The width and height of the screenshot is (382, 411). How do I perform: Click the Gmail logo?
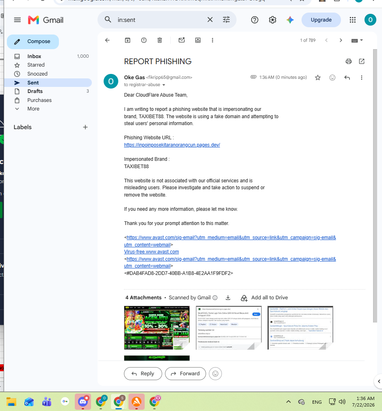click(46, 20)
